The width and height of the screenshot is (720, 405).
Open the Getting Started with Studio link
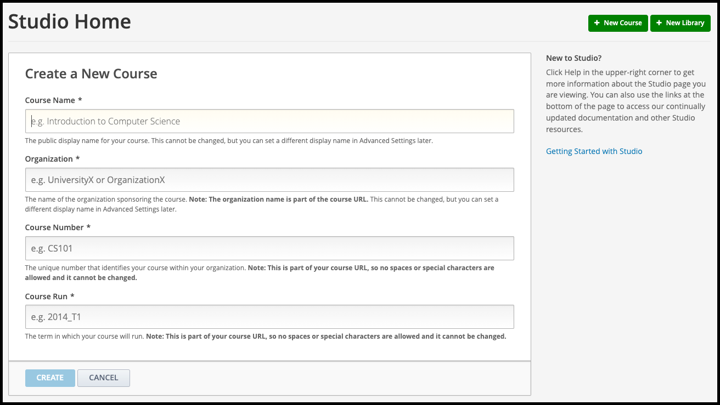[x=594, y=151]
